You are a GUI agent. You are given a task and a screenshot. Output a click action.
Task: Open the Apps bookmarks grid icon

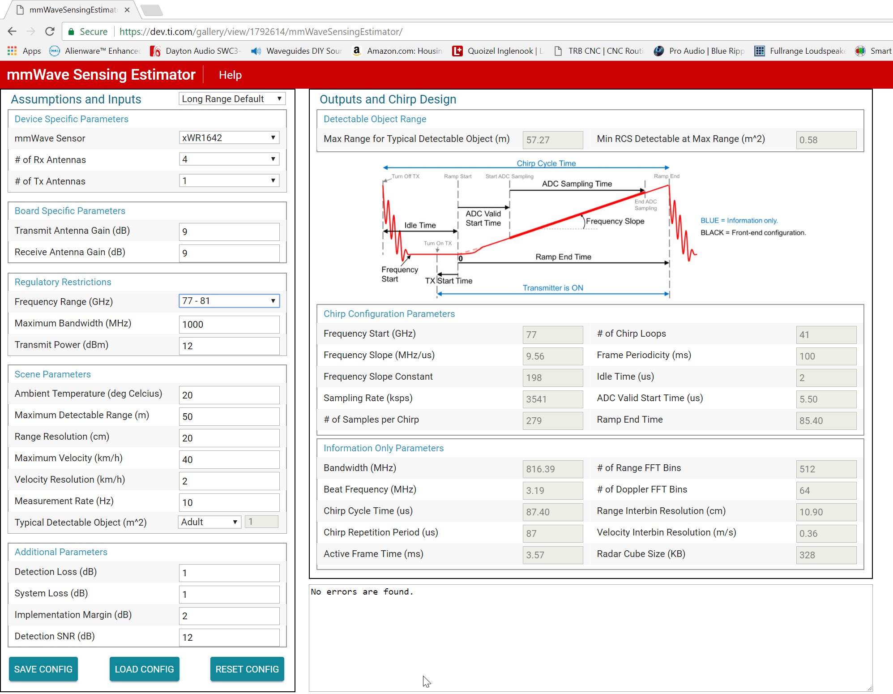click(12, 51)
